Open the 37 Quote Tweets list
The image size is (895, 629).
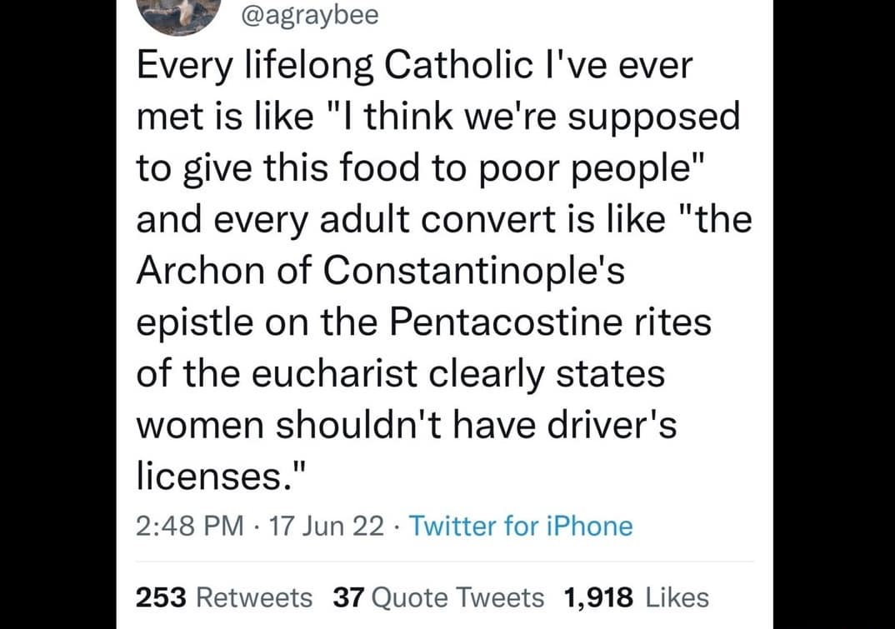pos(438,597)
